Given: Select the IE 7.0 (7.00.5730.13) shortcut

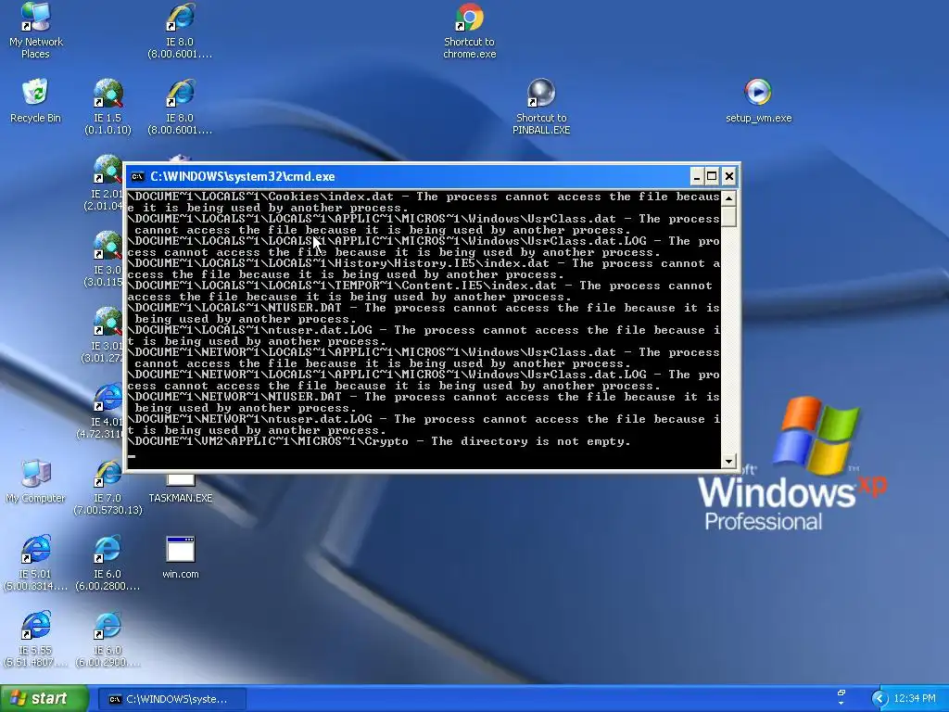Looking at the screenshot, I should pyautogui.click(x=108, y=488).
